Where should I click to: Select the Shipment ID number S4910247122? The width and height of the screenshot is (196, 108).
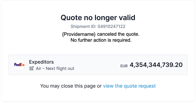click(111, 27)
